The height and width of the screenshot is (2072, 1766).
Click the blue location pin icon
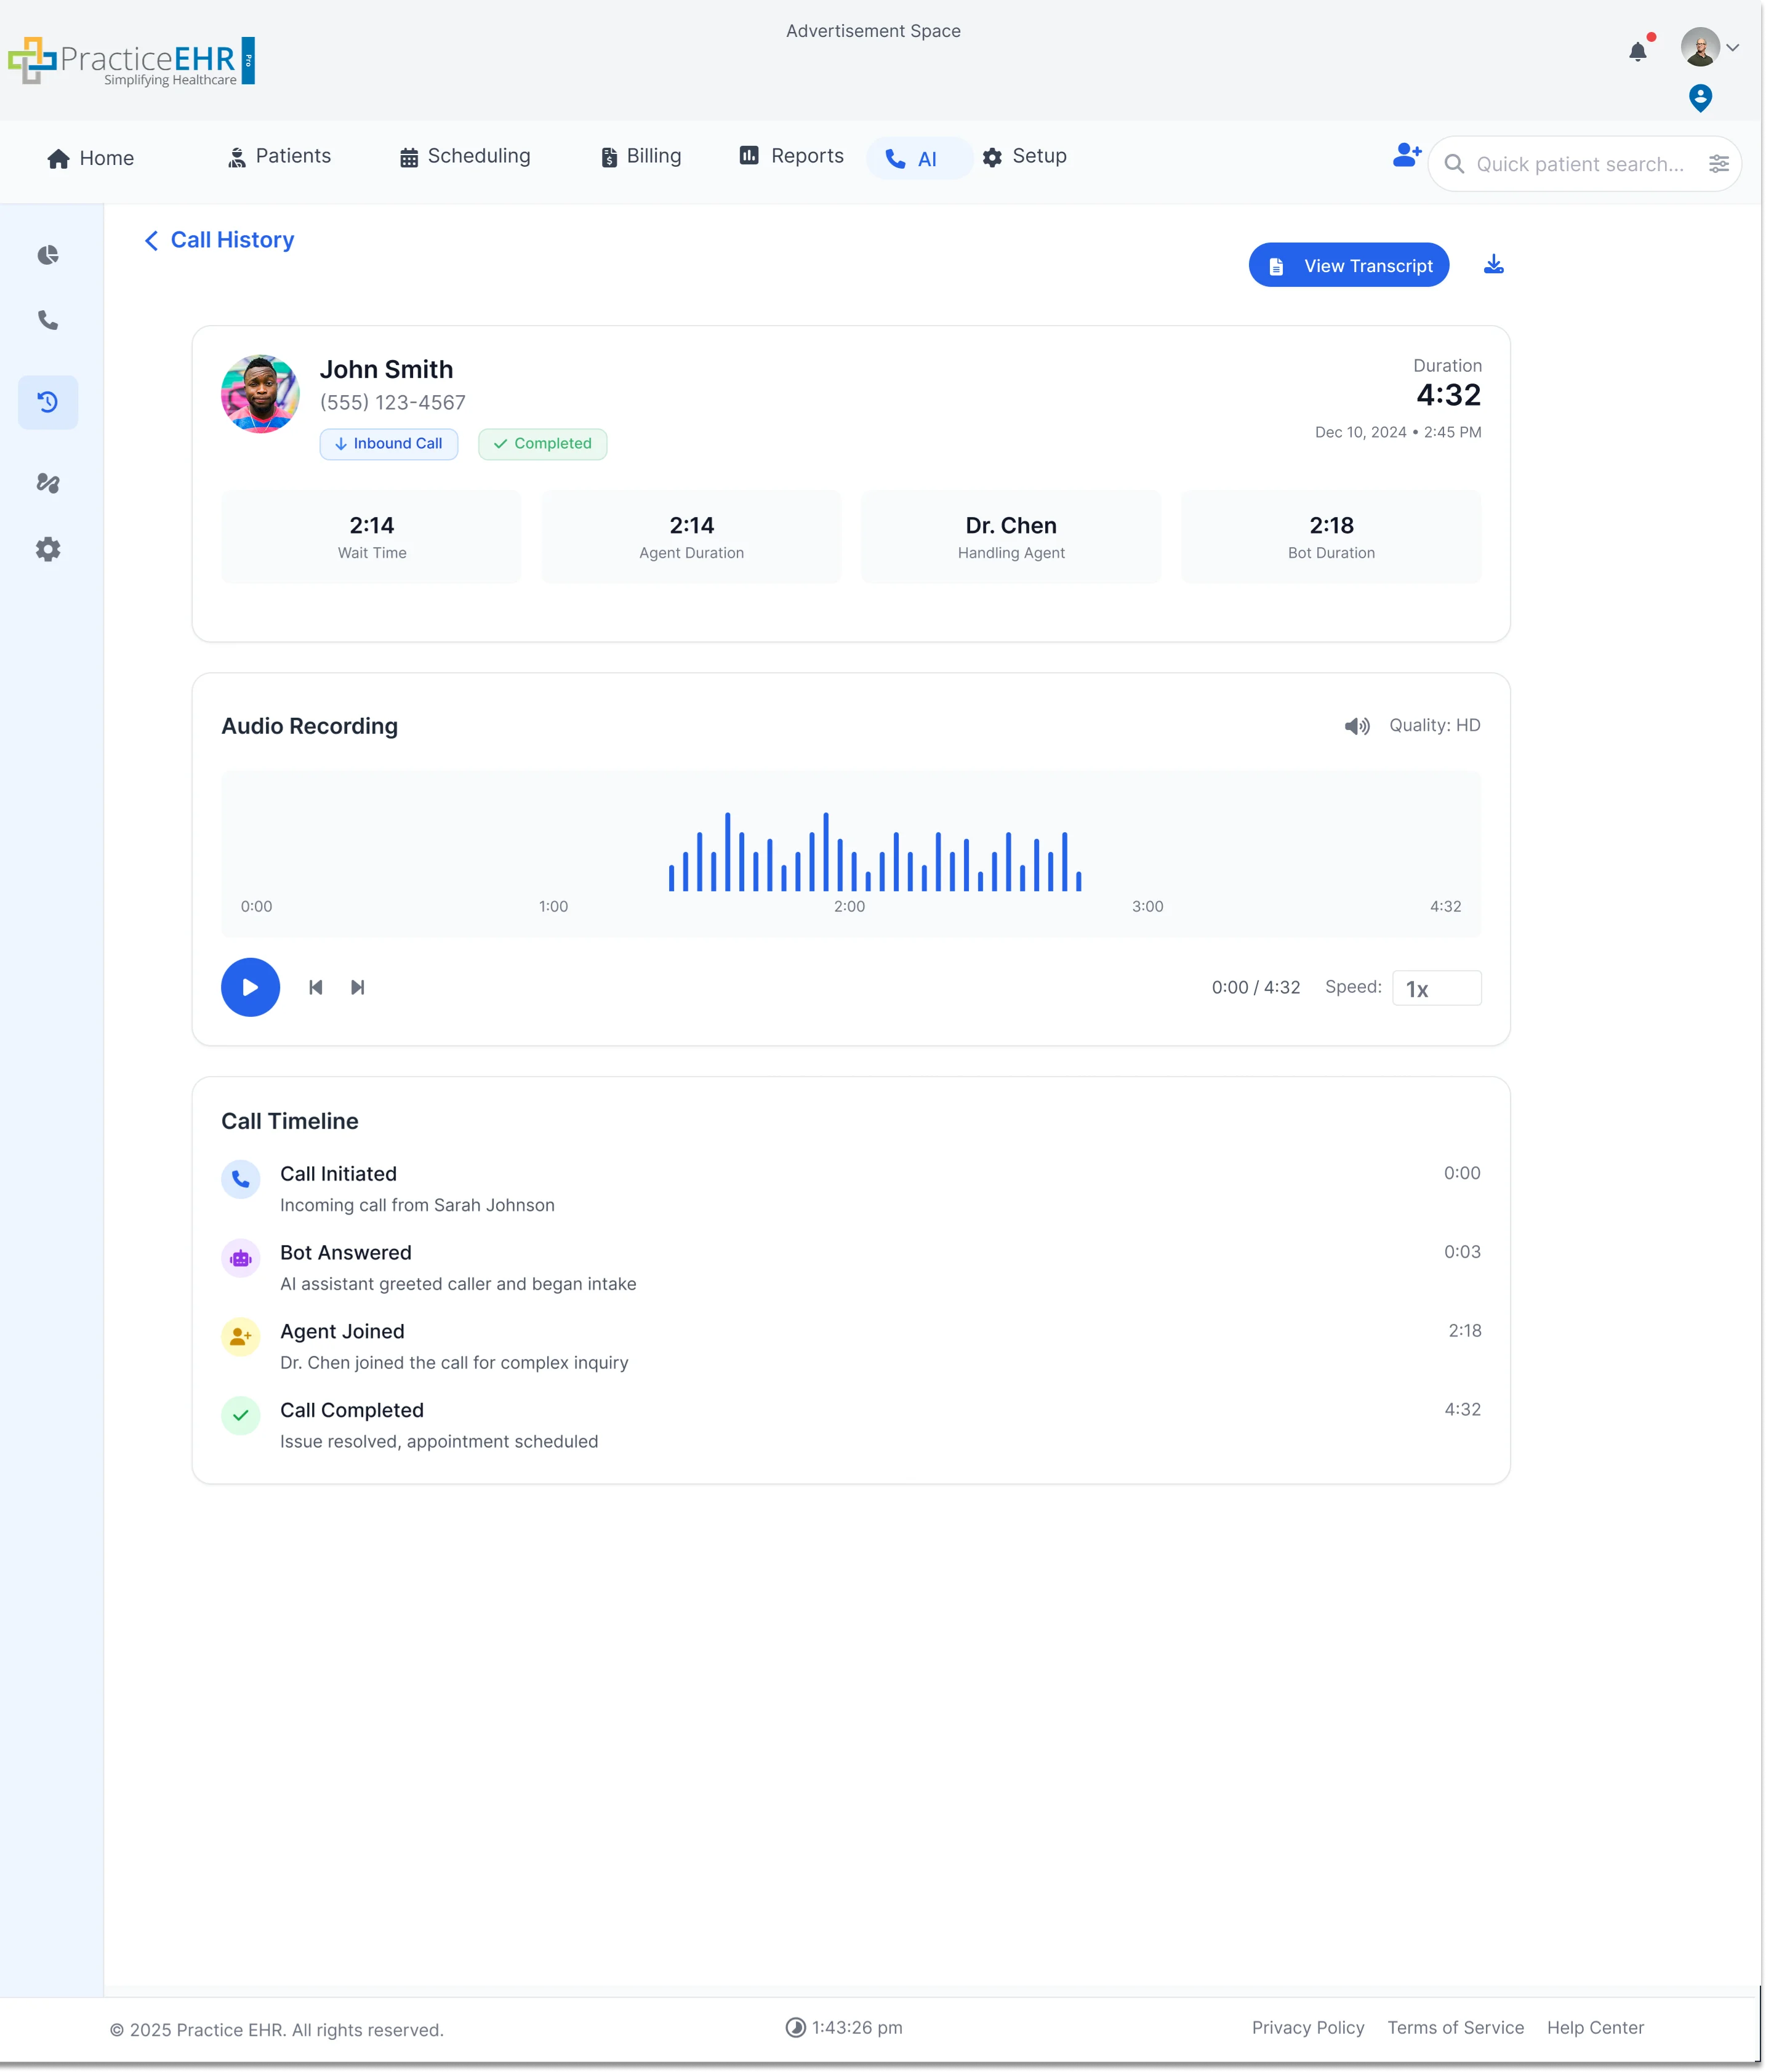1700,98
